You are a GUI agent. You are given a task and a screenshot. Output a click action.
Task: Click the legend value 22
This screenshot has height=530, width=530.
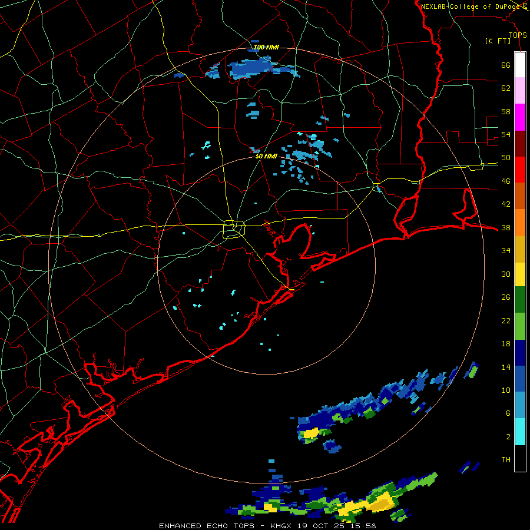[506, 321]
